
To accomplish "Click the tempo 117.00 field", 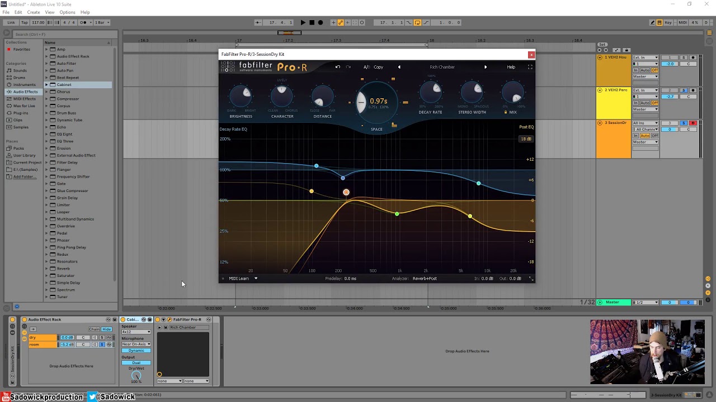I will [x=38, y=22].
